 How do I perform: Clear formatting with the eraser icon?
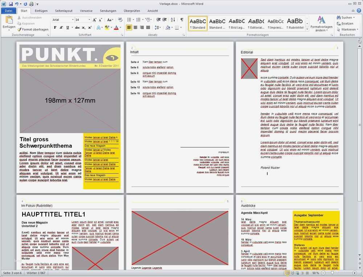click(x=120, y=20)
